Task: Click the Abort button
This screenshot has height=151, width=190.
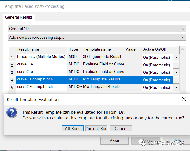Action: tap(114, 141)
